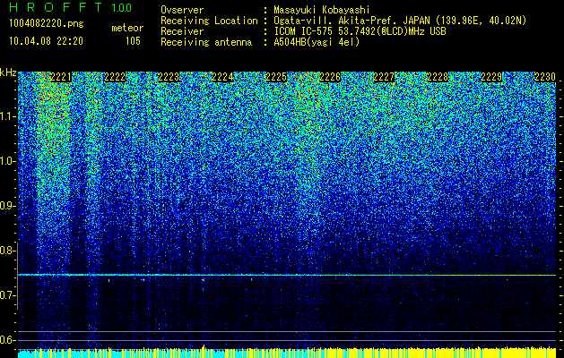
Task: Click the 2229 time marker
Action: [491, 77]
